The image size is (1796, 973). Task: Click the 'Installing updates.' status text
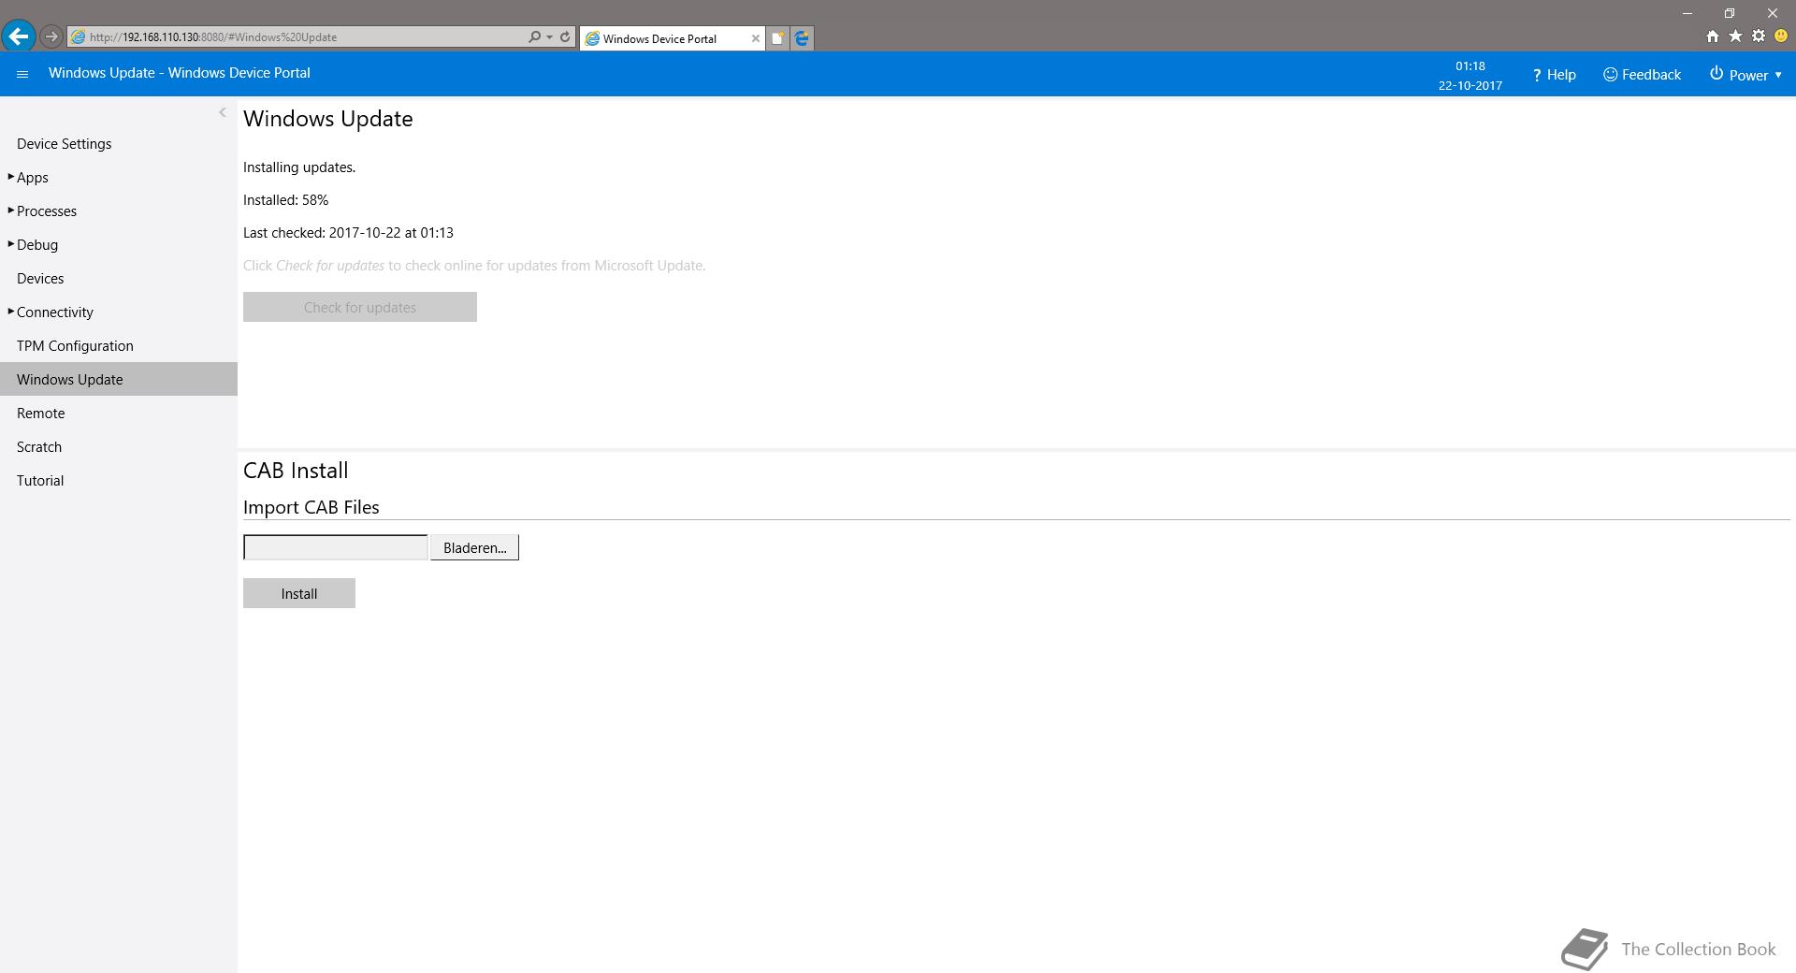(x=299, y=167)
